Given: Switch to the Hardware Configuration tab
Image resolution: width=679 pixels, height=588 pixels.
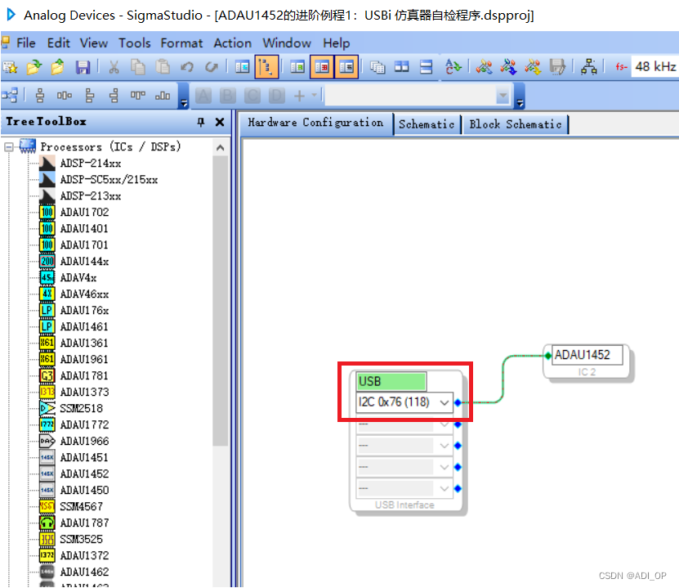Looking at the screenshot, I should coord(315,123).
